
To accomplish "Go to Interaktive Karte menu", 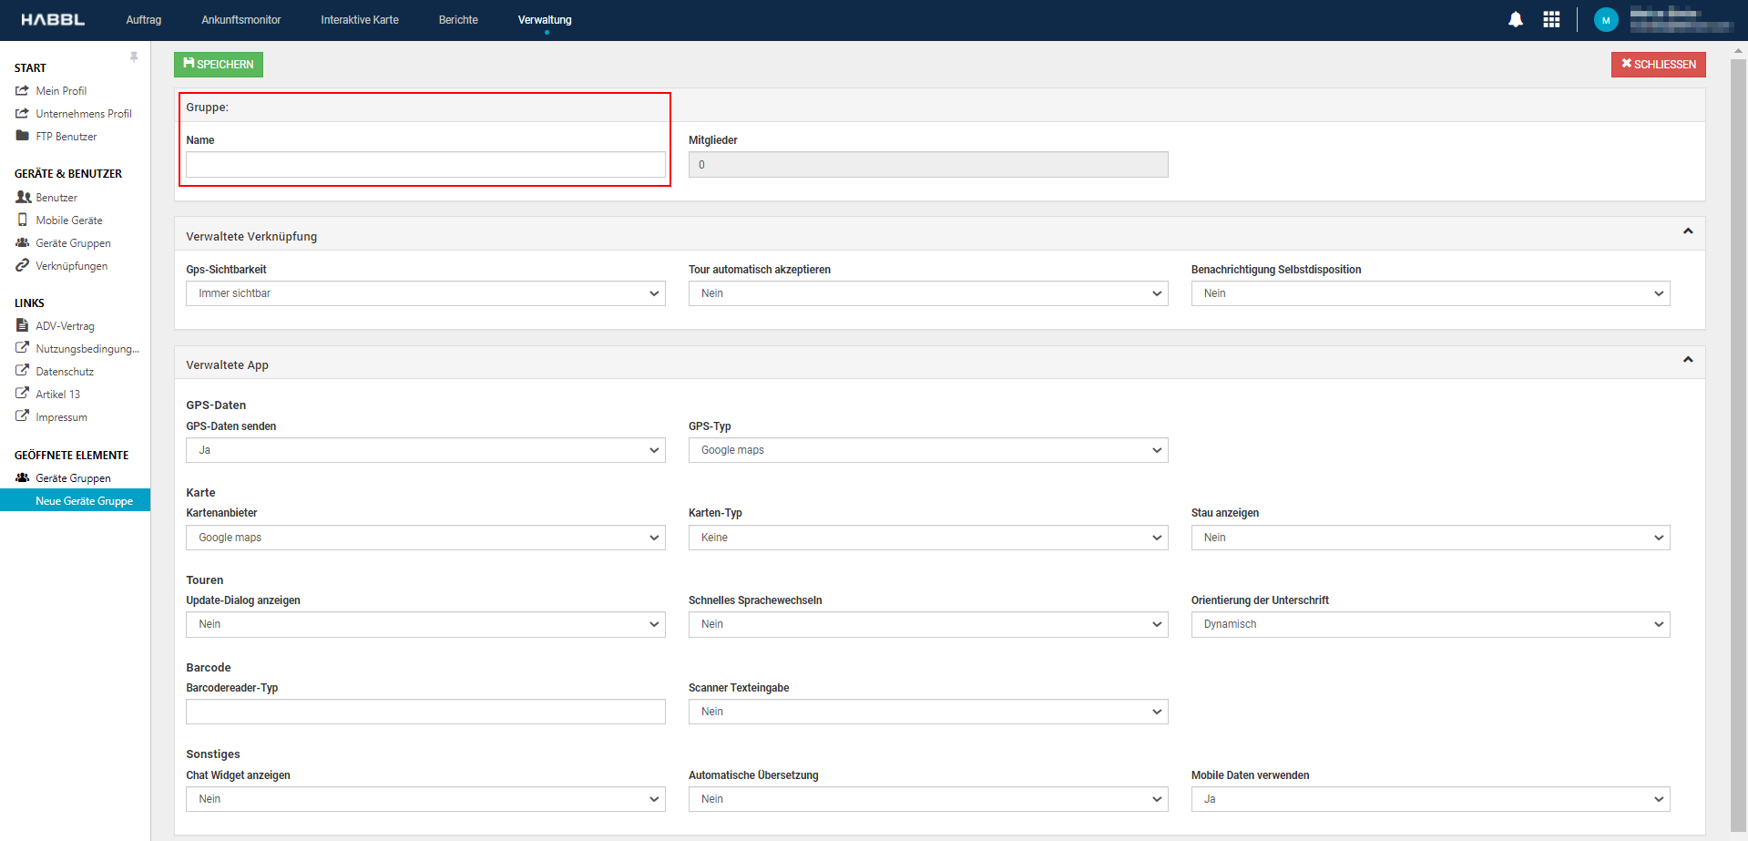I will tap(359, 20).
